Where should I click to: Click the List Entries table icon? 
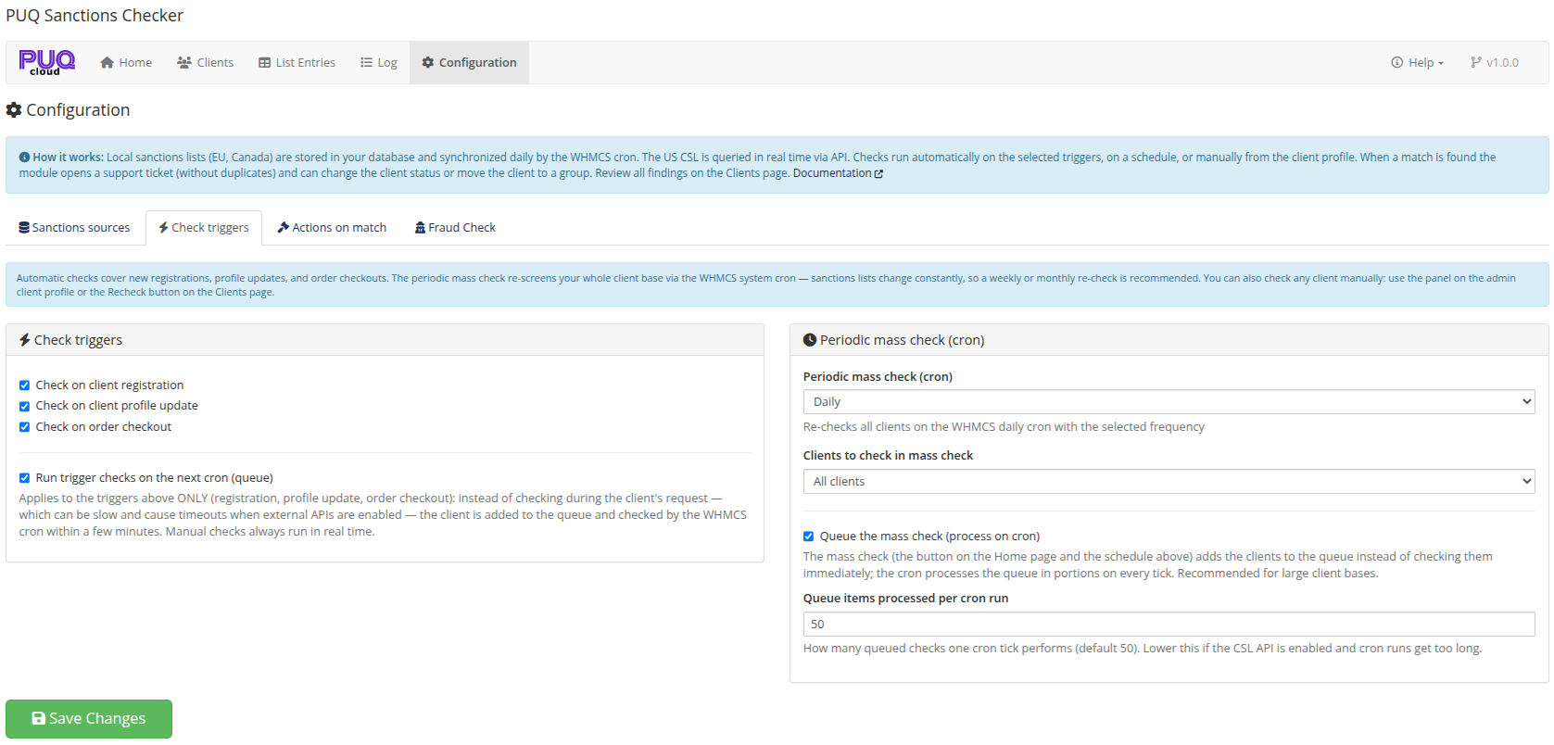265,62
